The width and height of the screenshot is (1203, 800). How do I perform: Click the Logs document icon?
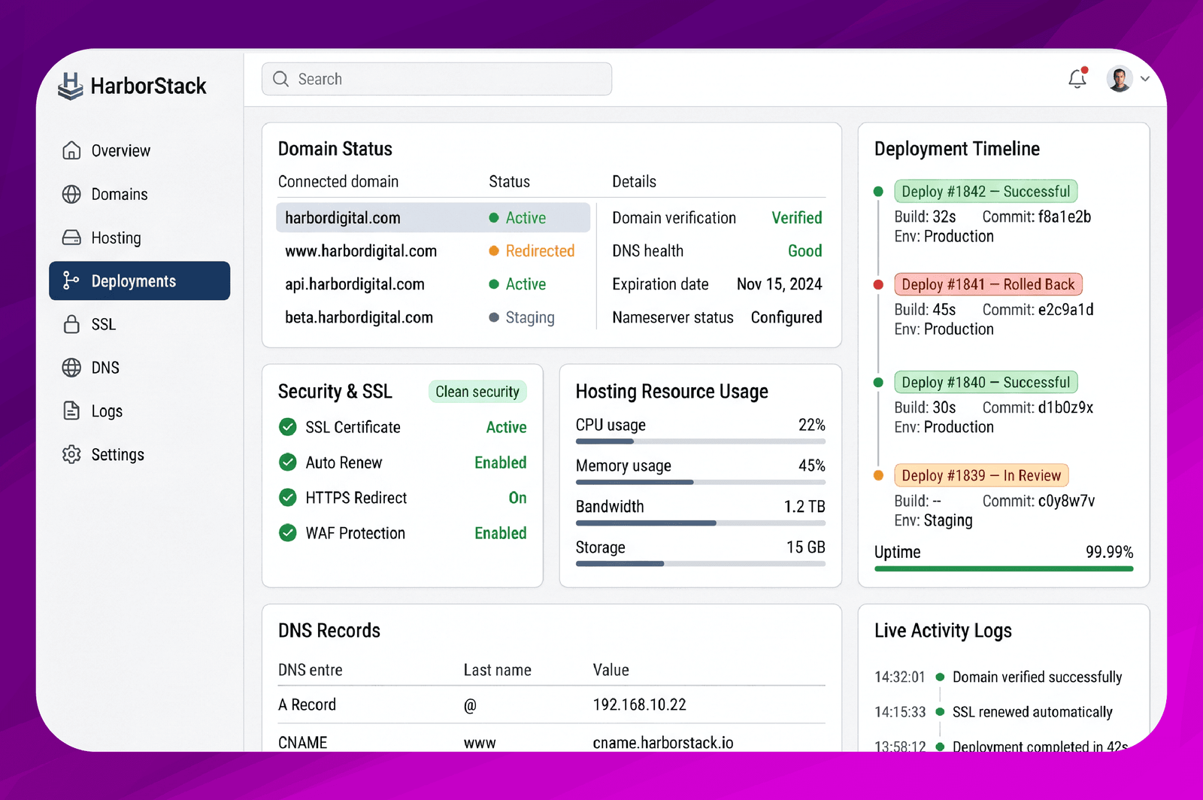[x=71, y=411]
